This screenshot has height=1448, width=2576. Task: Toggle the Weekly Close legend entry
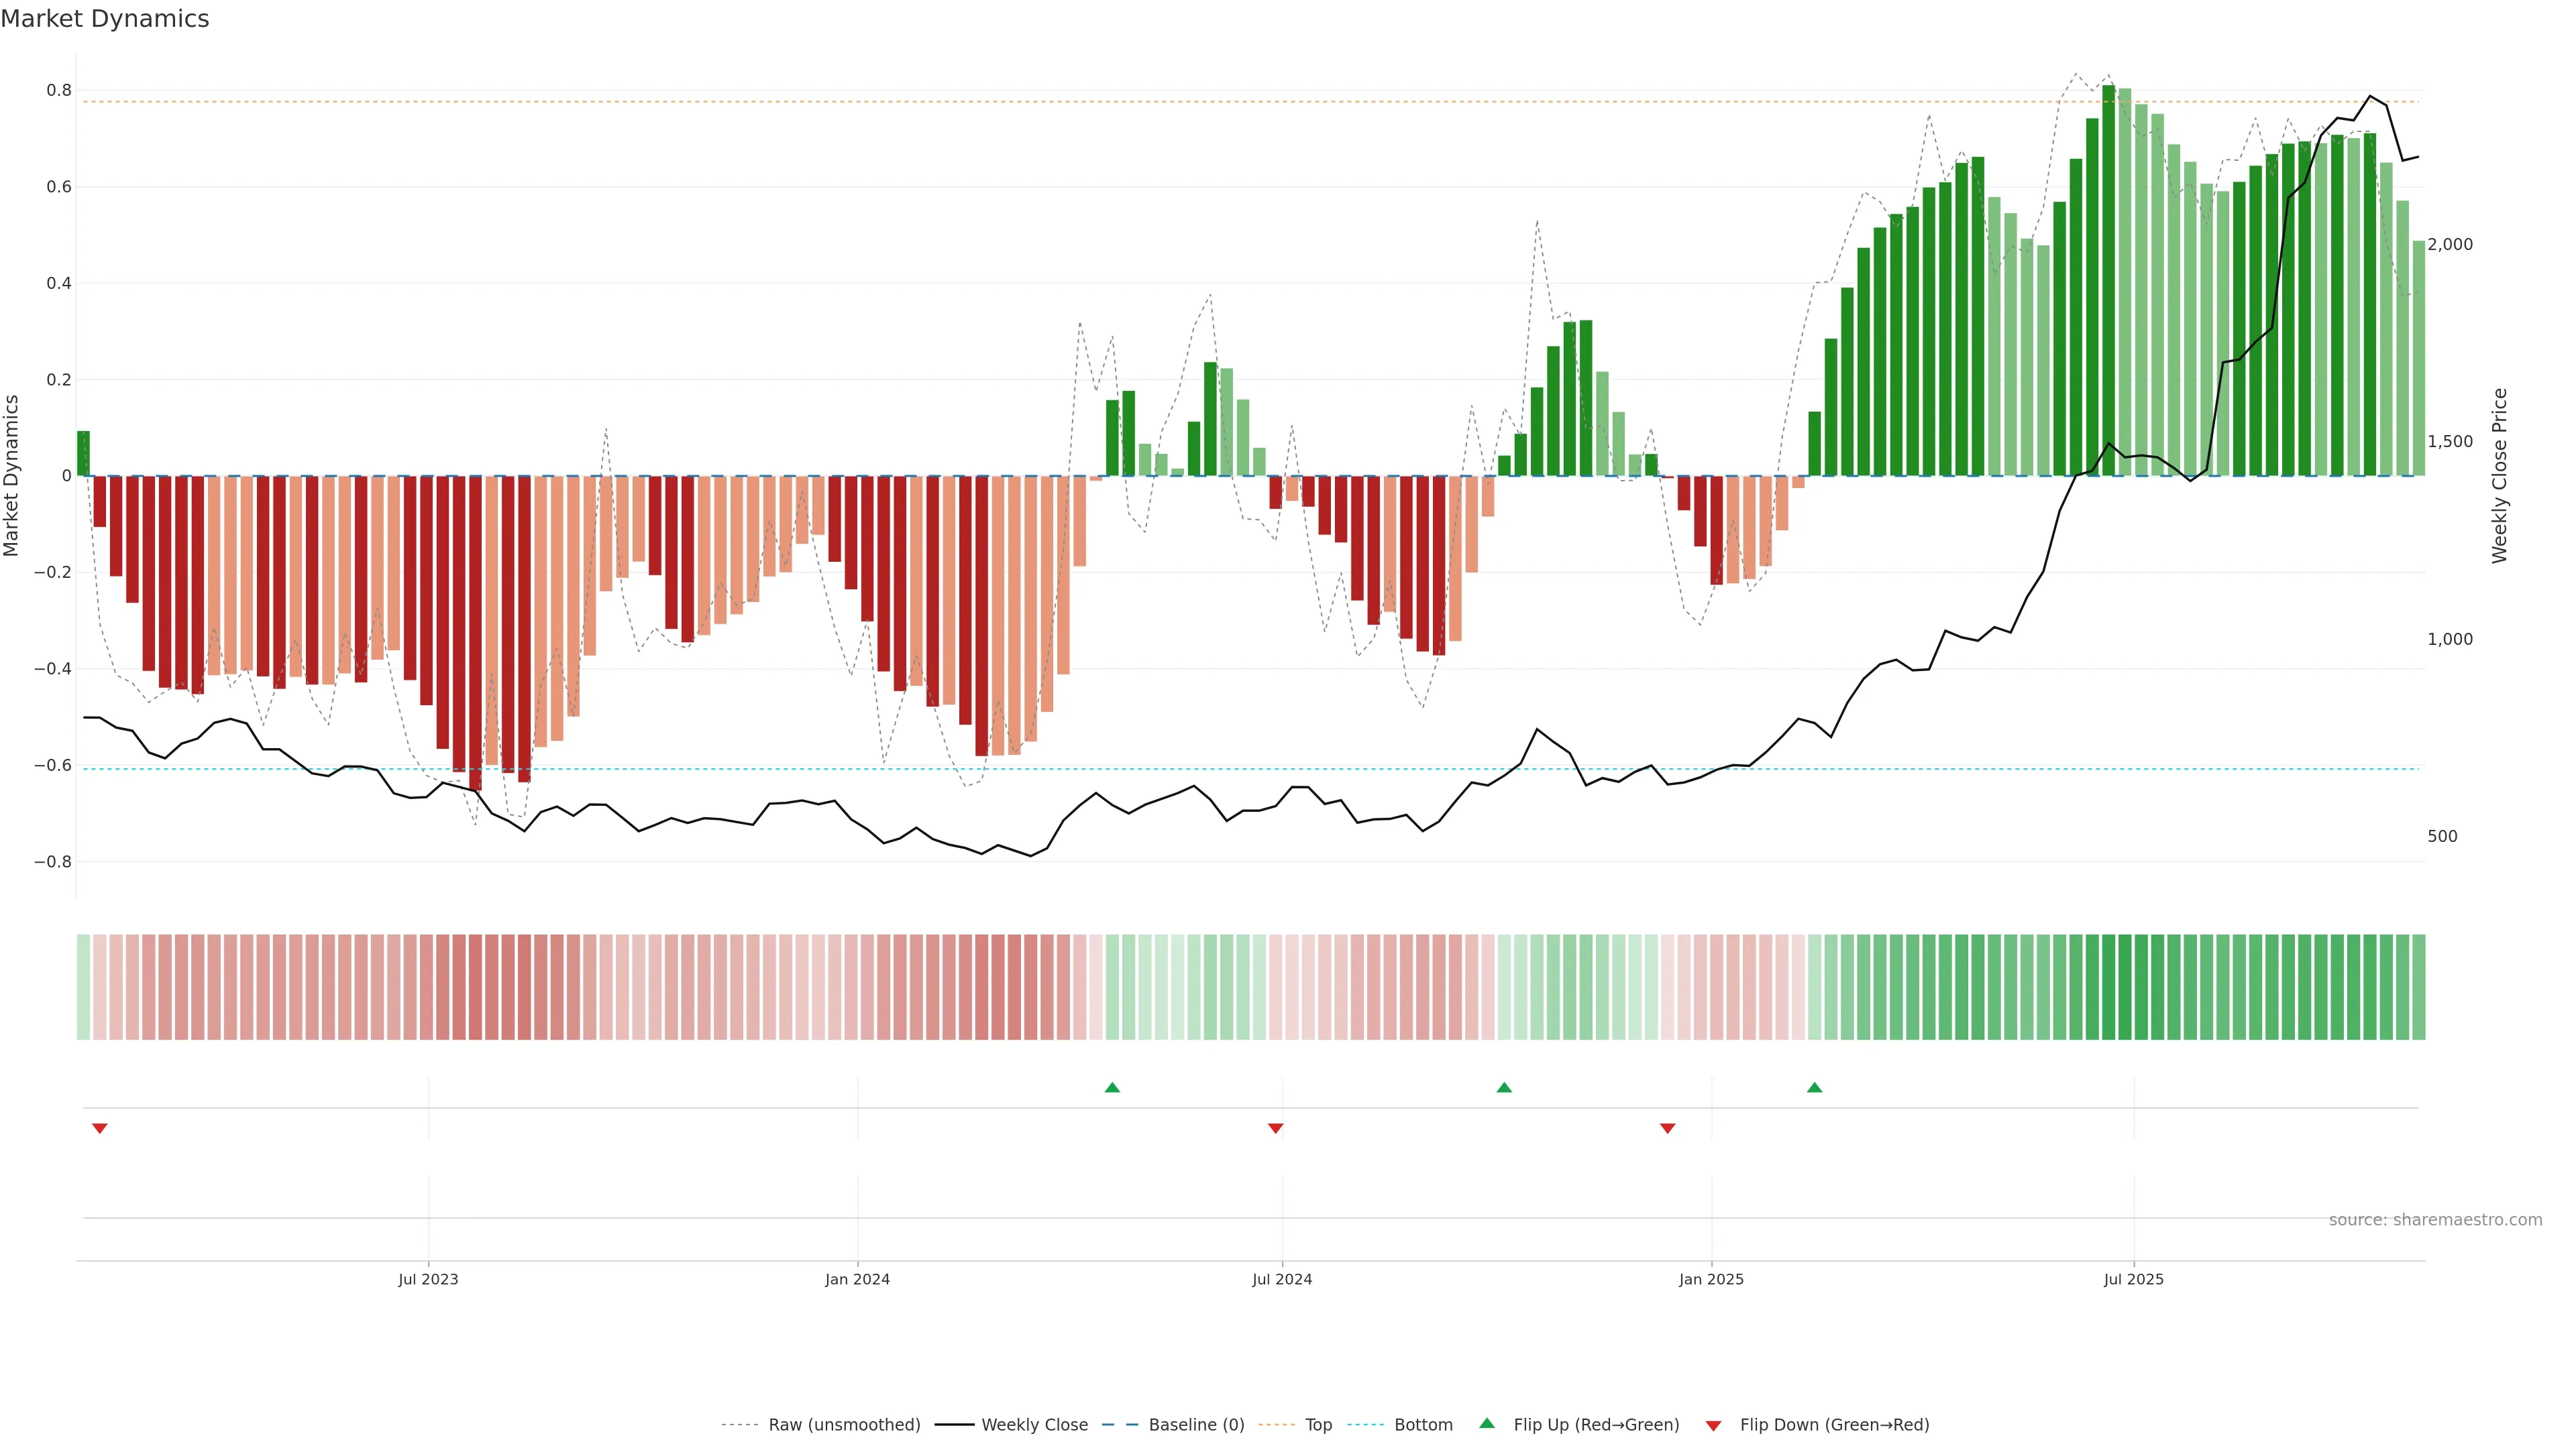[x=1034, y=1425]
